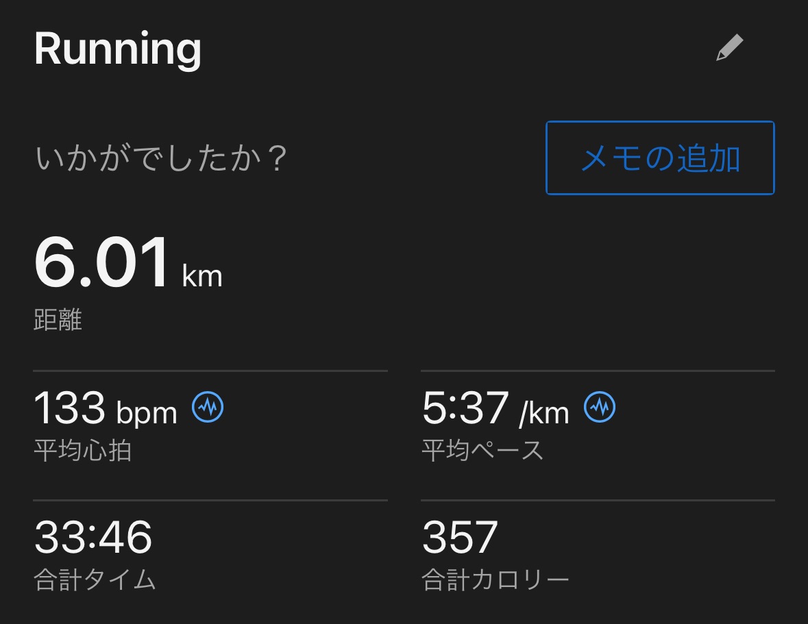The width and height of the screenshot is (808, 624).
Task: Tap the 距離 label
Action: pyautogui.click(x=58, y=320)
